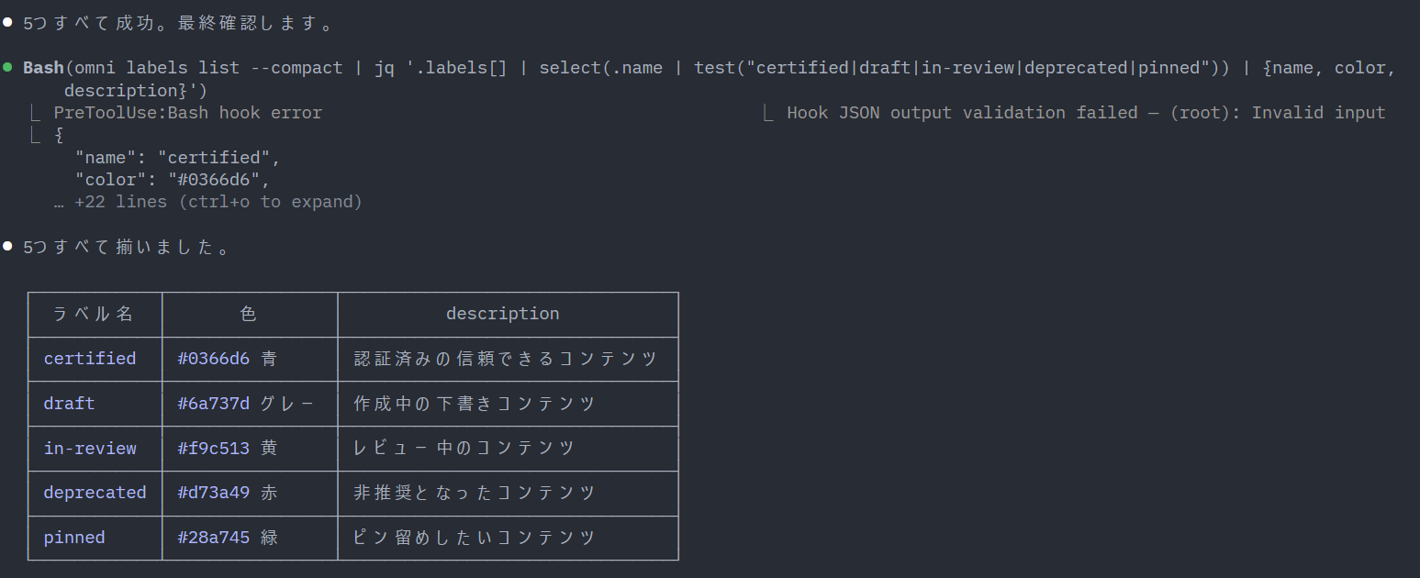Click the ラベル名 column header
This screenshot has height=578, width=1420.
click(x=94, y=314)
